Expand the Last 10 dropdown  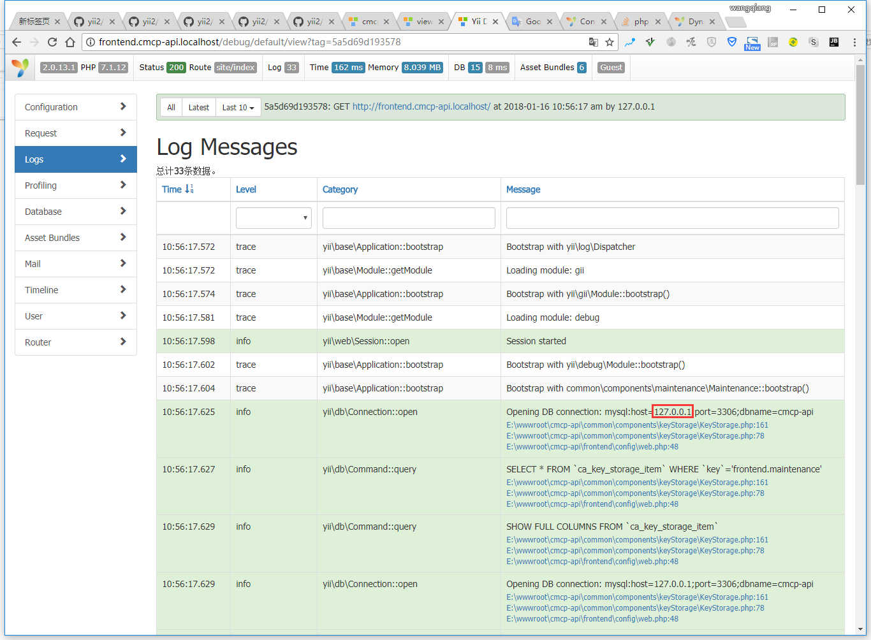click(x=238, y=108)
